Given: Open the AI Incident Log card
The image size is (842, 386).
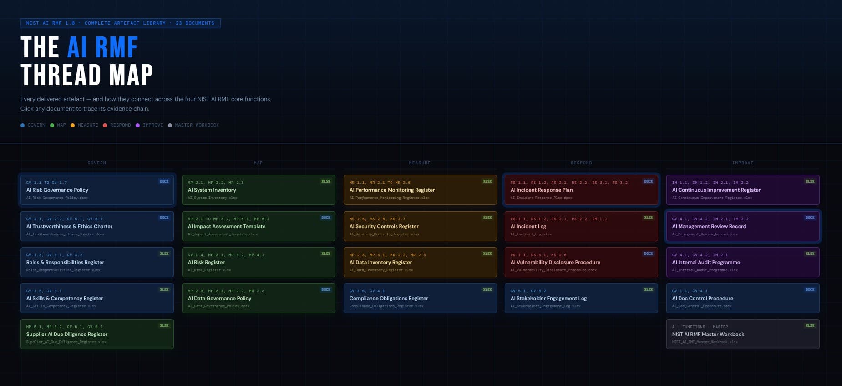Looking at the screenshot, I should pyautogui.click(x=581, y=226).
